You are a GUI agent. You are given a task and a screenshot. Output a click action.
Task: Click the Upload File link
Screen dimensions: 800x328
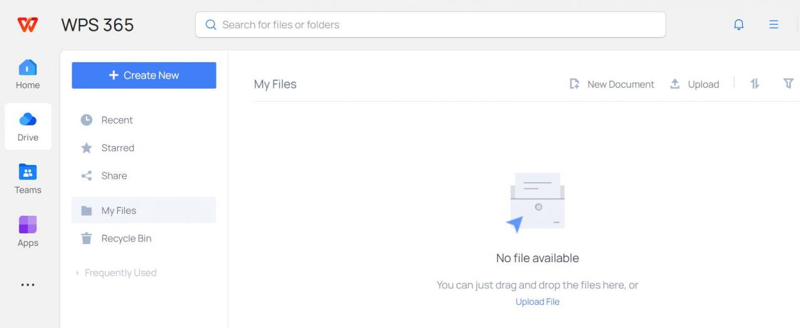pyautogui.click(x=537, y=302)
